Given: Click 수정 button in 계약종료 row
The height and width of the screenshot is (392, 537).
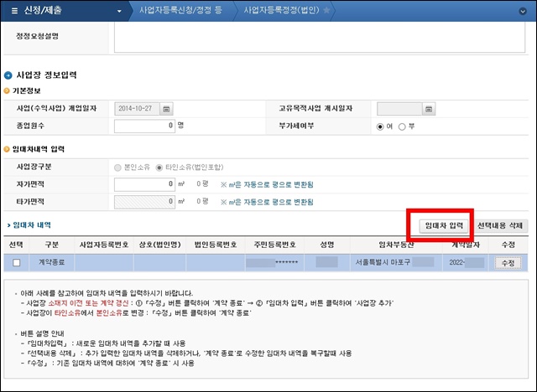Looking at the screenshot, I should click(x=508, y=263).
